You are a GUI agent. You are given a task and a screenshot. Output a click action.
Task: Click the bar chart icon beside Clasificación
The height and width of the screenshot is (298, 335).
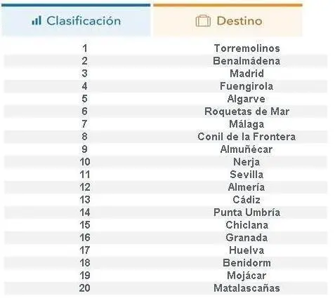pyautogui.click(x=37, y=20)
